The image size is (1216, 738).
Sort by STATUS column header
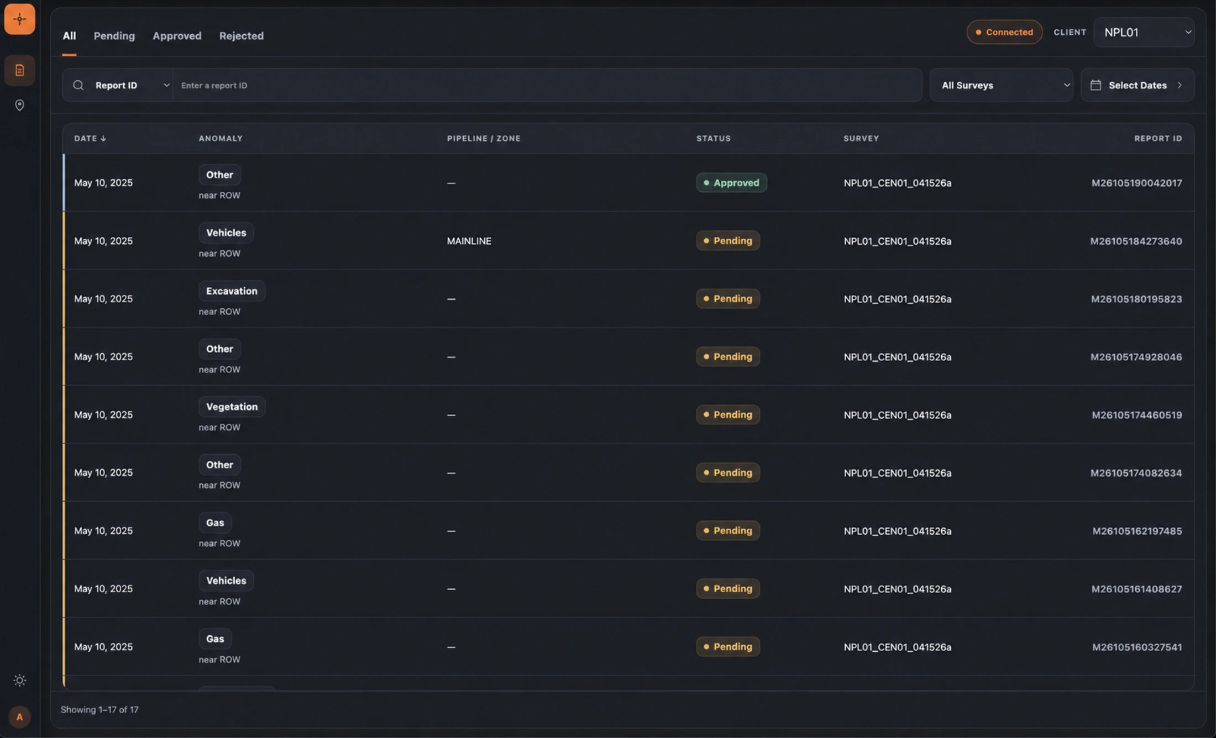click(713, 138)
